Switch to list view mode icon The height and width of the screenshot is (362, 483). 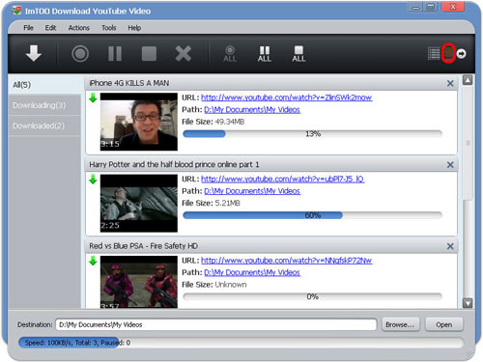tap(434, 54)
